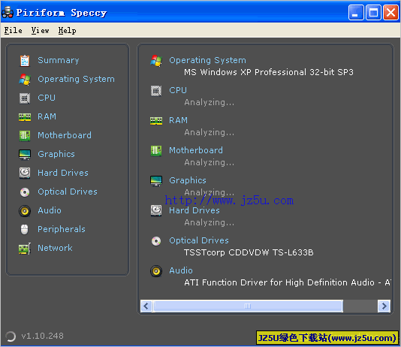Screen dimensions: 401x347
Task: Click the Operating System Windows flag icon in sidebar
Action: pos(25,80)
